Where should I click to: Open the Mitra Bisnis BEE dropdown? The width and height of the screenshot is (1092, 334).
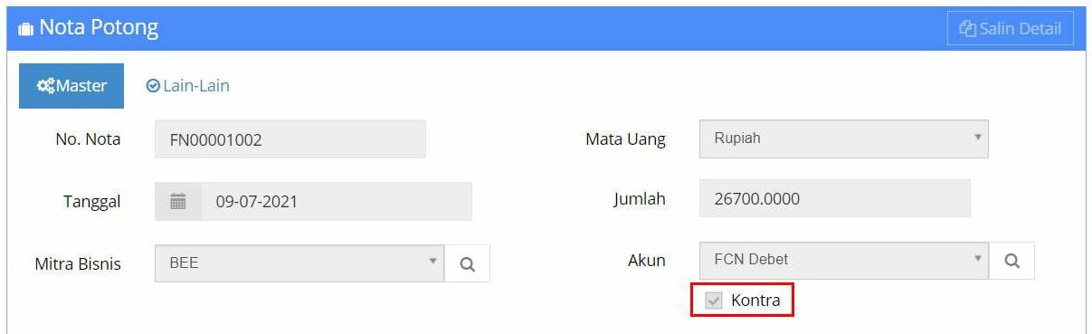pyautogui.click(x=299, y=263)
